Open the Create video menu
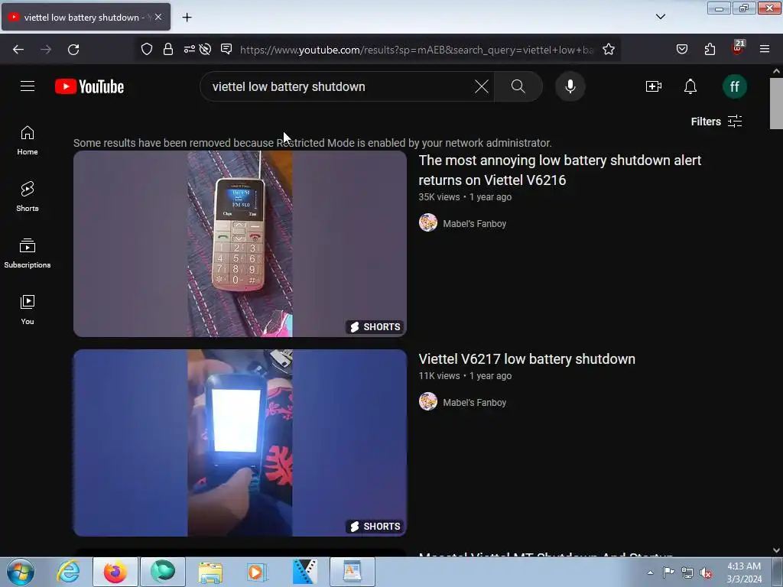Image resolution: width=783 pixels, height=587 pixels. [654, 86]
